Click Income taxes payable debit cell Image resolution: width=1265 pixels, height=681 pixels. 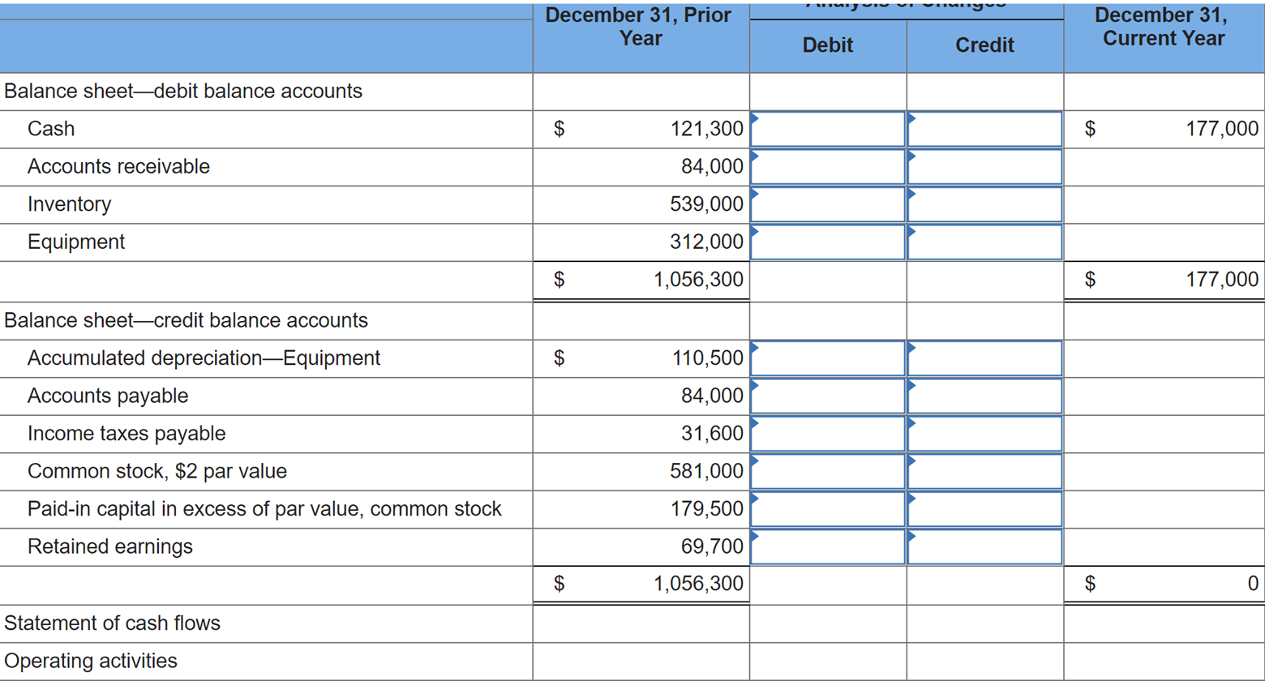point(828,434)
